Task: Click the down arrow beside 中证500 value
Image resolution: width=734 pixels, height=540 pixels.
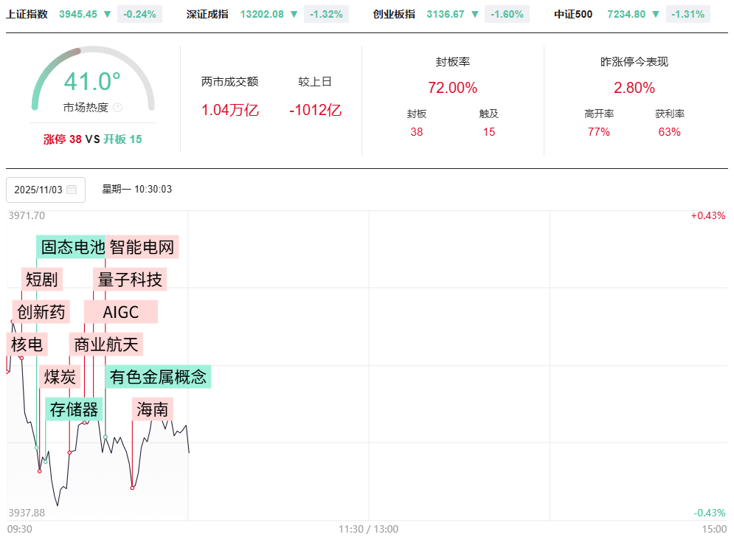Action: coord(656,14)
